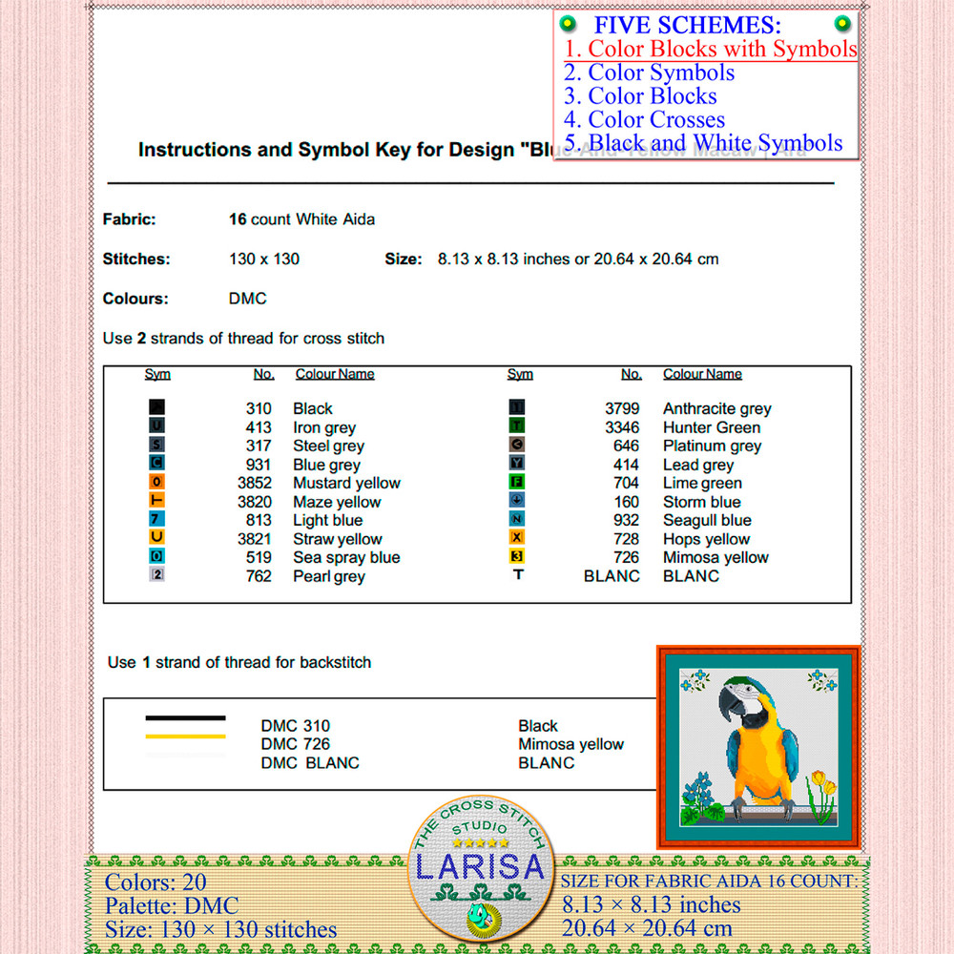Click the Lime green 704 symbol
Image resolution: width=954 pixels, height=954 pixels.
pyautogui.click(x=518, y=483)
